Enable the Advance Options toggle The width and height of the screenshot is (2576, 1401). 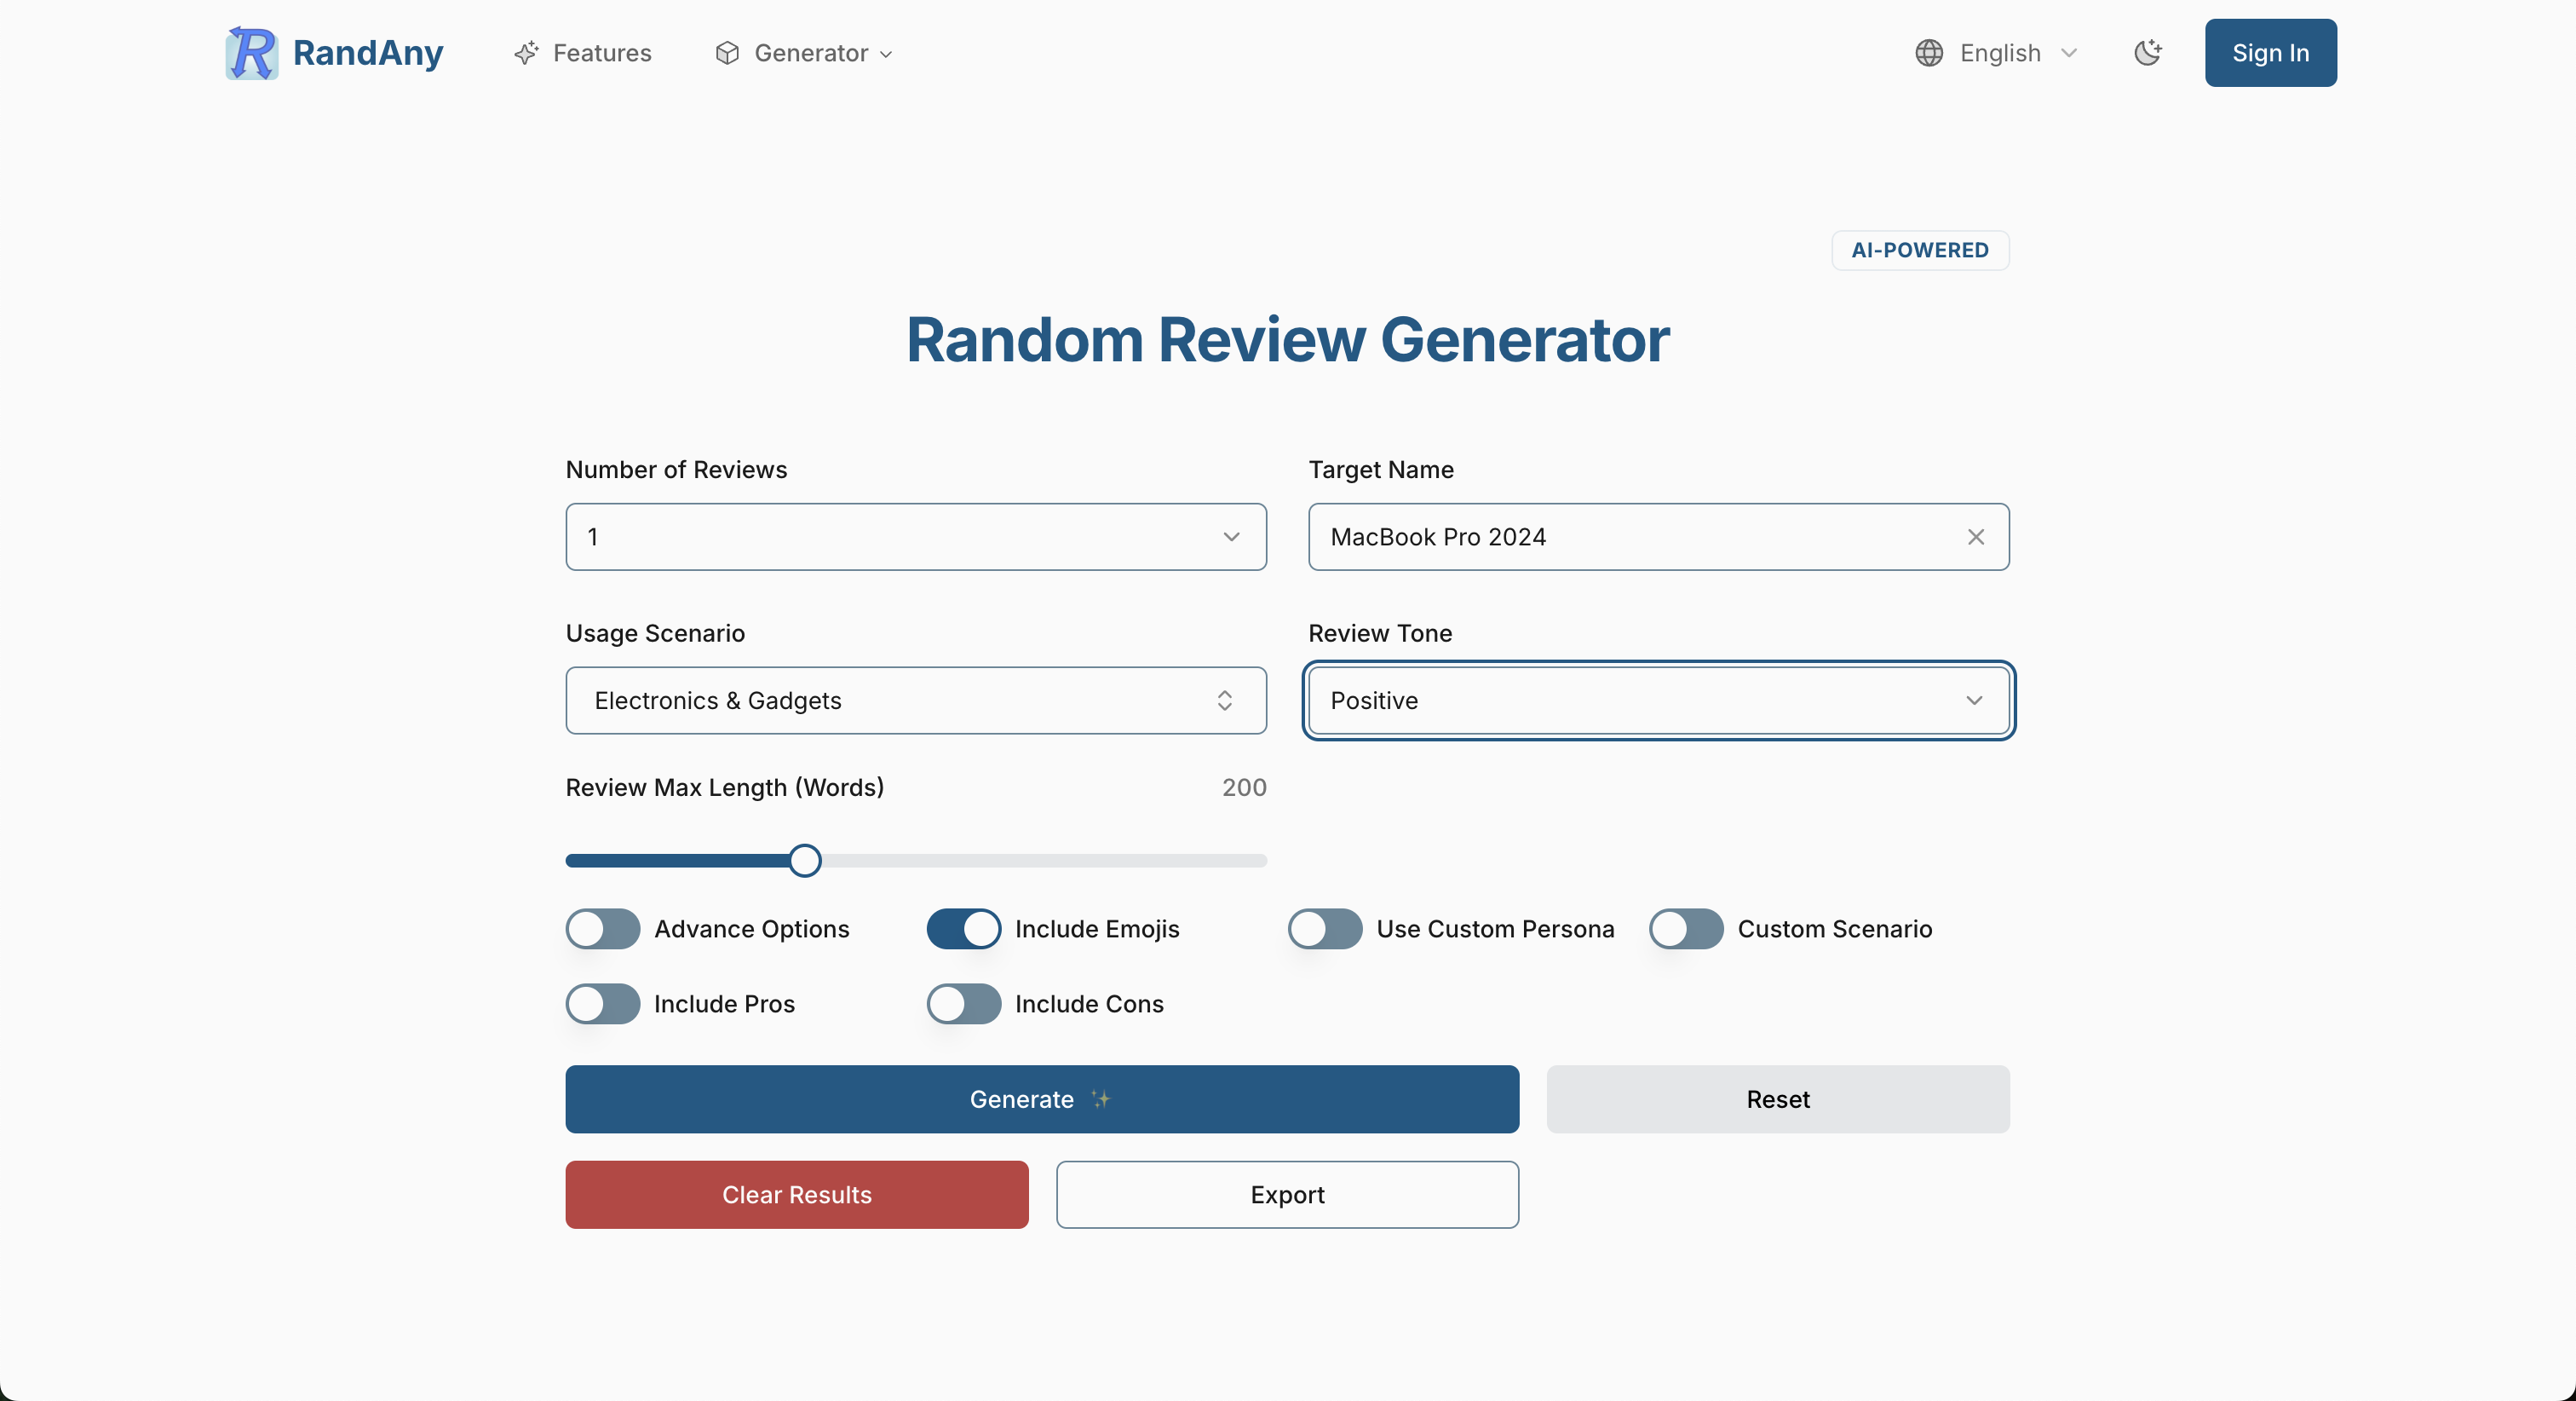[x=603, y=929]
